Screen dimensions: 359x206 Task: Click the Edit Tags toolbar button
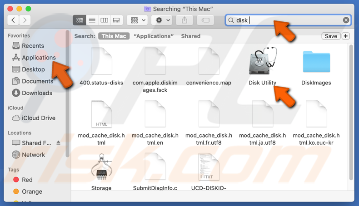click(x=205, y=20)
